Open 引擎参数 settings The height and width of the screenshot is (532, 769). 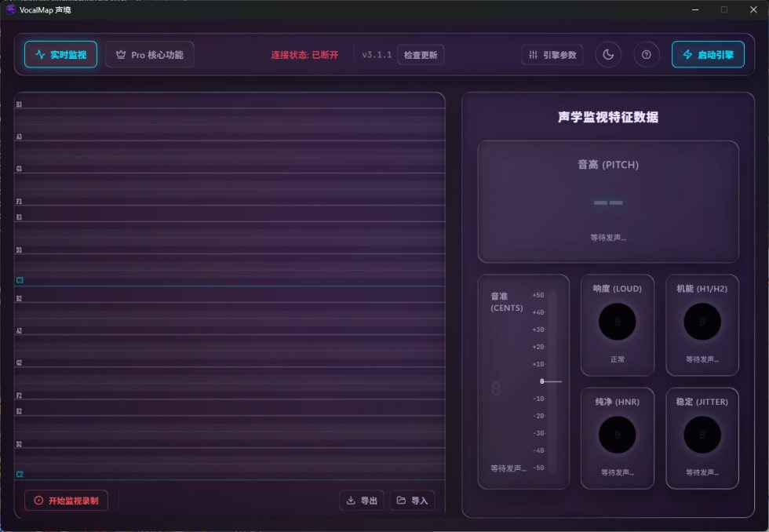[x=552, y=55]
